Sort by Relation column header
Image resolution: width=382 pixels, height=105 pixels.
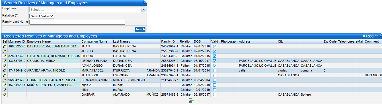click(186, 41)
